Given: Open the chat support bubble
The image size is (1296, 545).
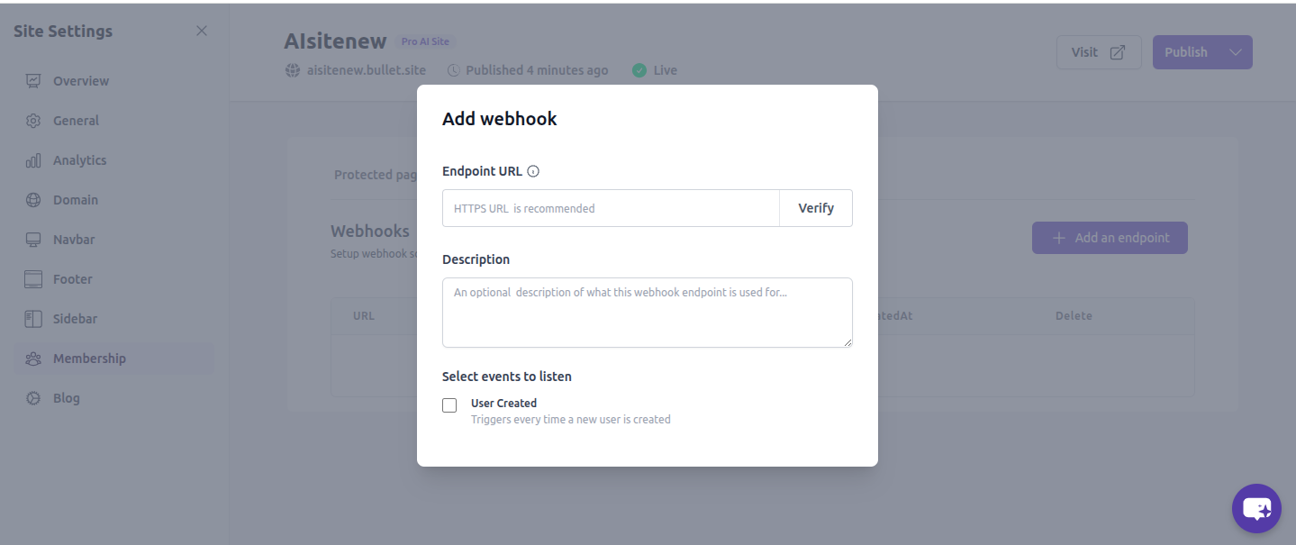Looking at the screenshot, I should point(1255,508).
